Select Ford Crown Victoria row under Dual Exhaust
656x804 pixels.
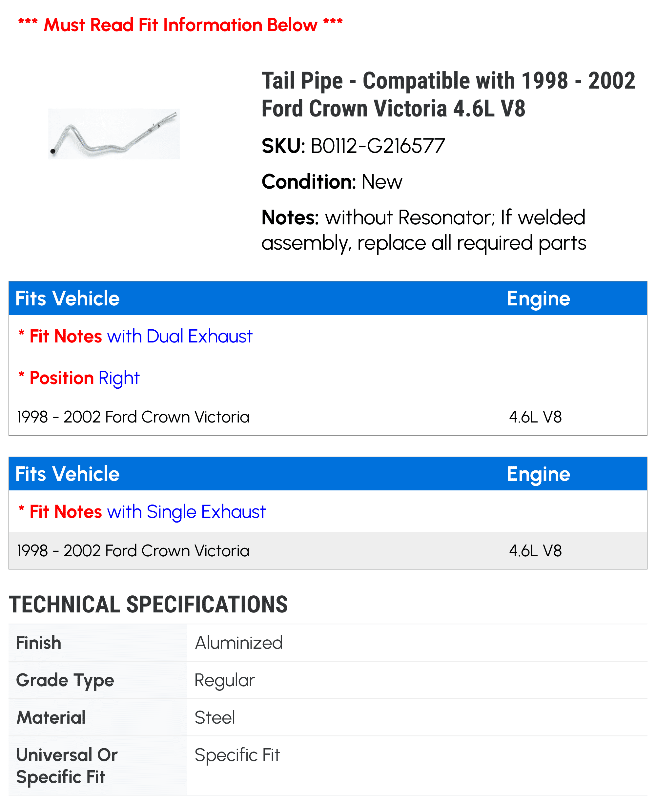(x=133, y=417)
